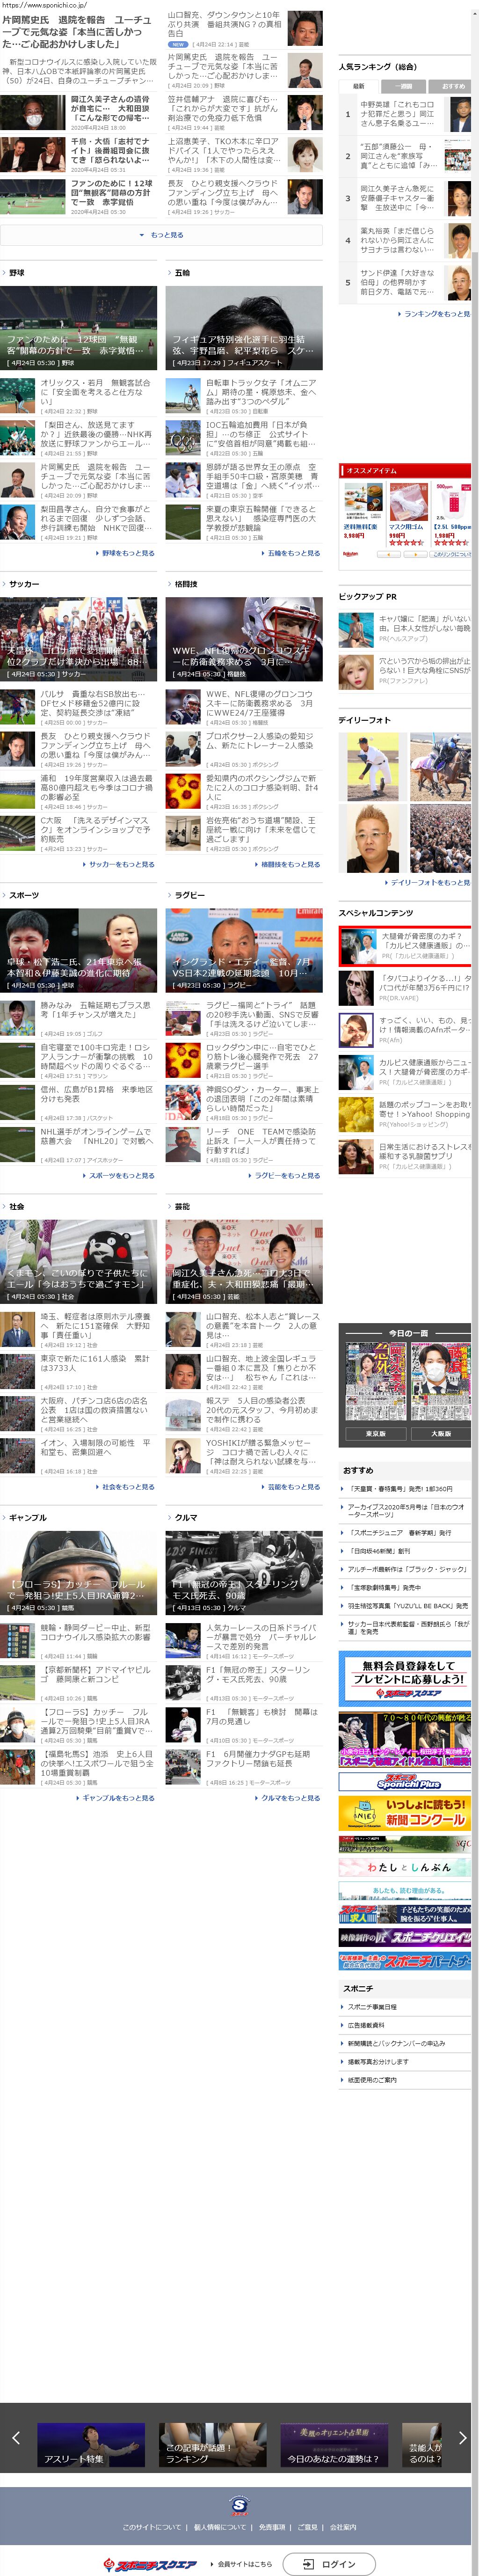The height and width of the screenshot is (2576, 479).
Task: Click the 格闘技 section heading
Action: (186, 584)
